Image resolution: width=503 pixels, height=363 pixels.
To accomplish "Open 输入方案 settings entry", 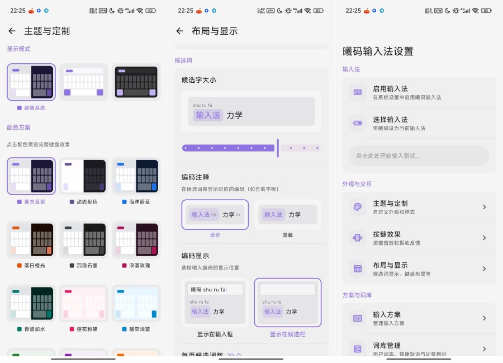I will pos(419,318).
